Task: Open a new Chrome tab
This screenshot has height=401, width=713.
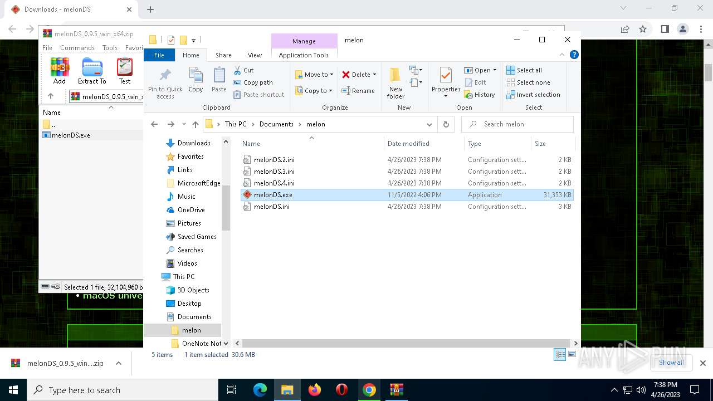Action: (x=150, y=9)
